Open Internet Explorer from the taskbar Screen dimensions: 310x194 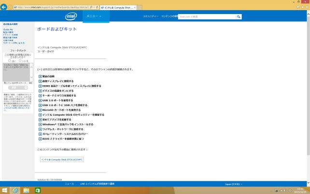coord(15,191)
